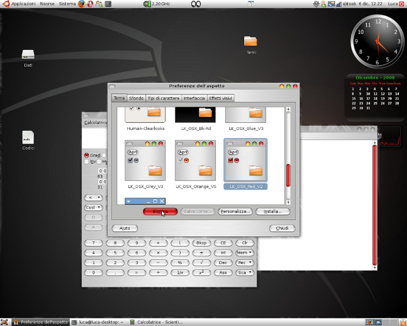Click the Clr key in calculator
Screen dimensions: 407x326
[x=245, y=243]
